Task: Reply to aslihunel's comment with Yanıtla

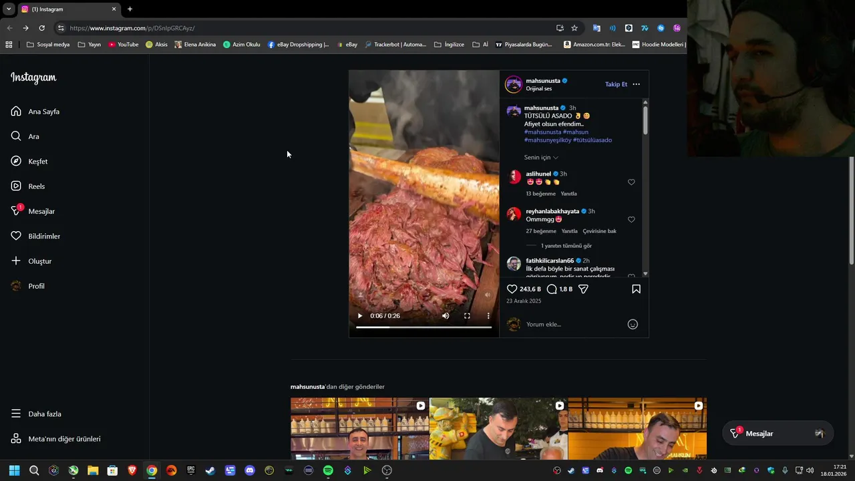Action: [568, 194]
